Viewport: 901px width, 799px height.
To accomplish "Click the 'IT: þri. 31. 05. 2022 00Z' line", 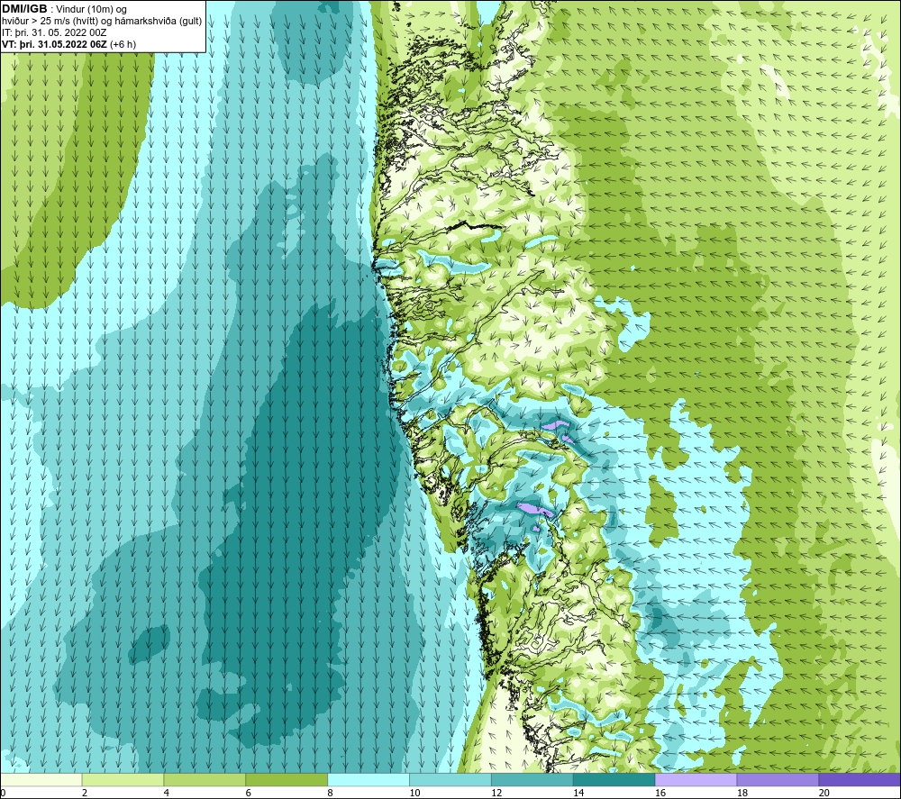I will 54,32.
